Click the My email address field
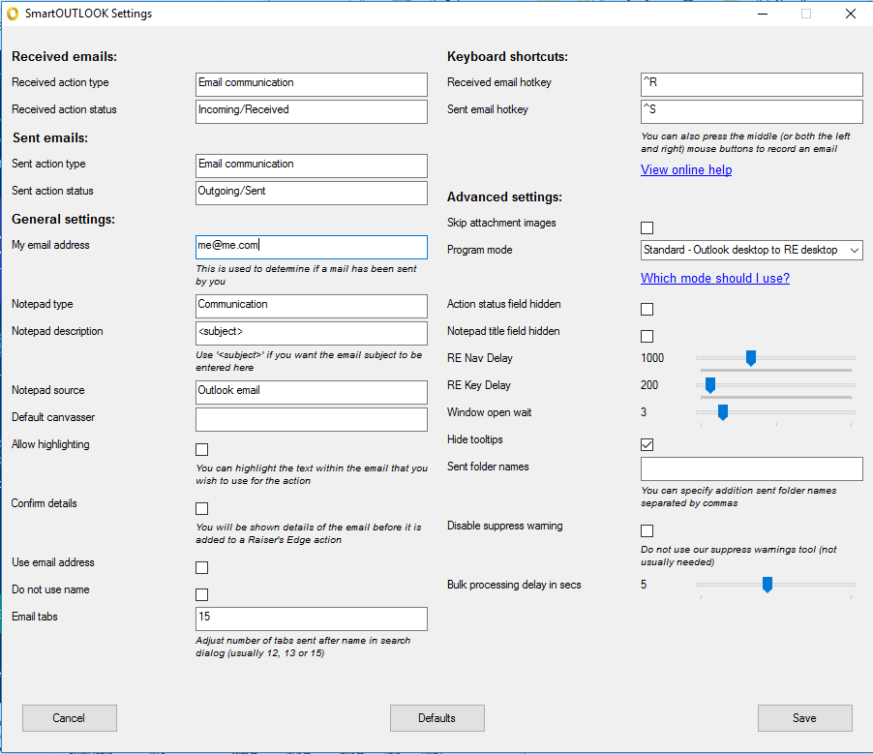873x754 pixels. tap(312, 247)
